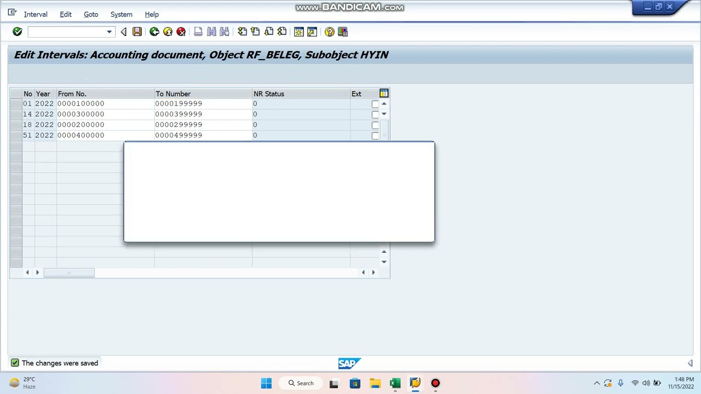Click the From No. column header

105,94
